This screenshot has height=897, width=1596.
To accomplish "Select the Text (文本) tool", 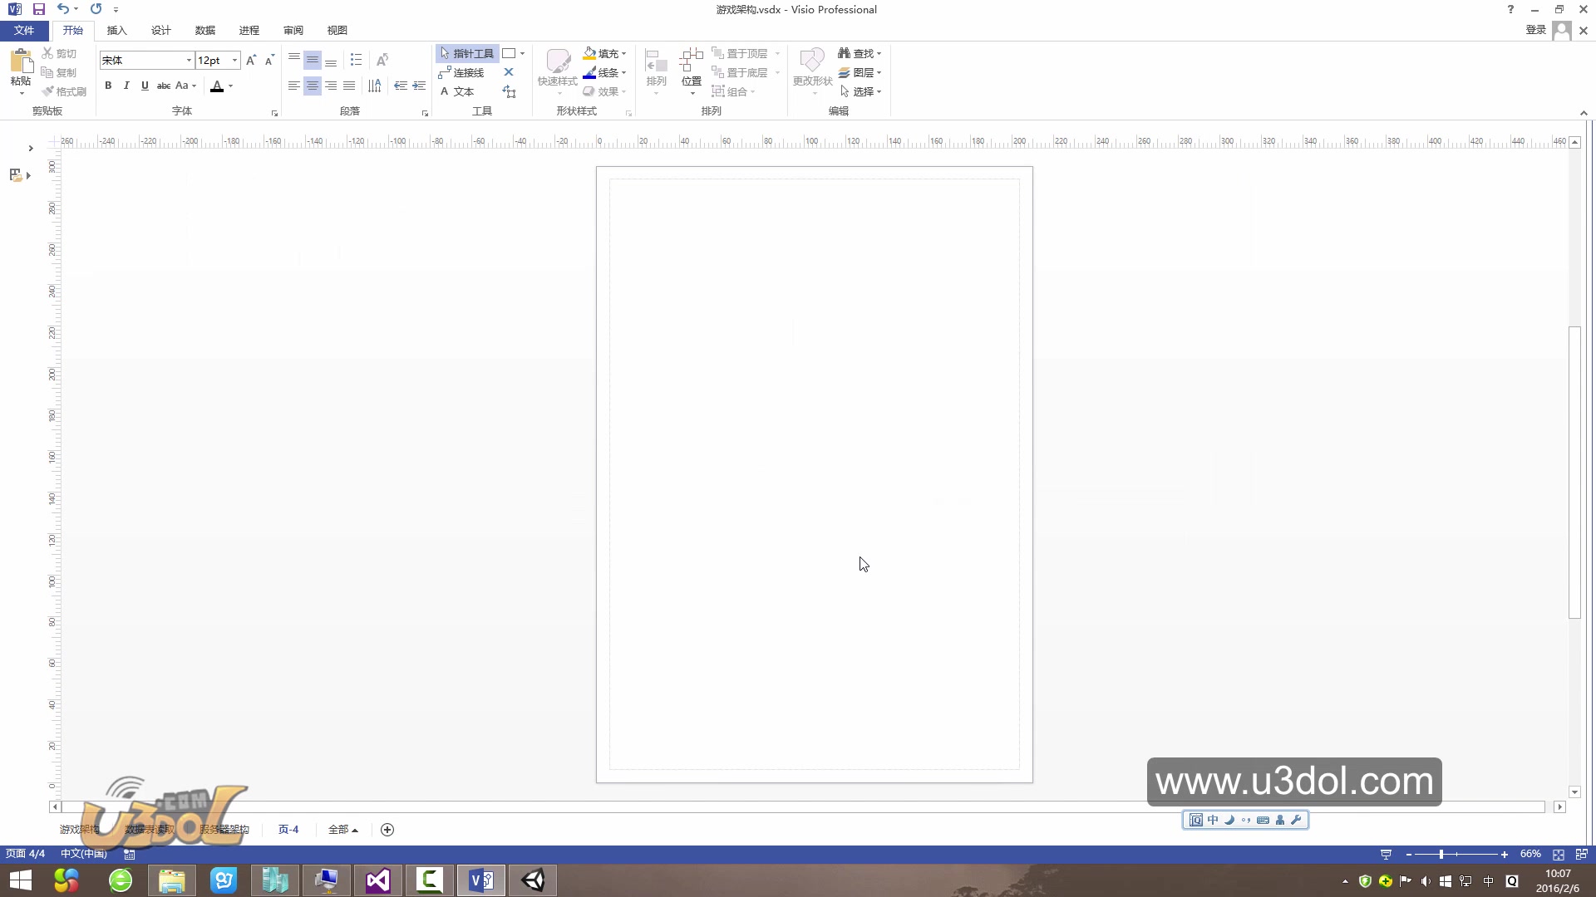I will point(457,92).
